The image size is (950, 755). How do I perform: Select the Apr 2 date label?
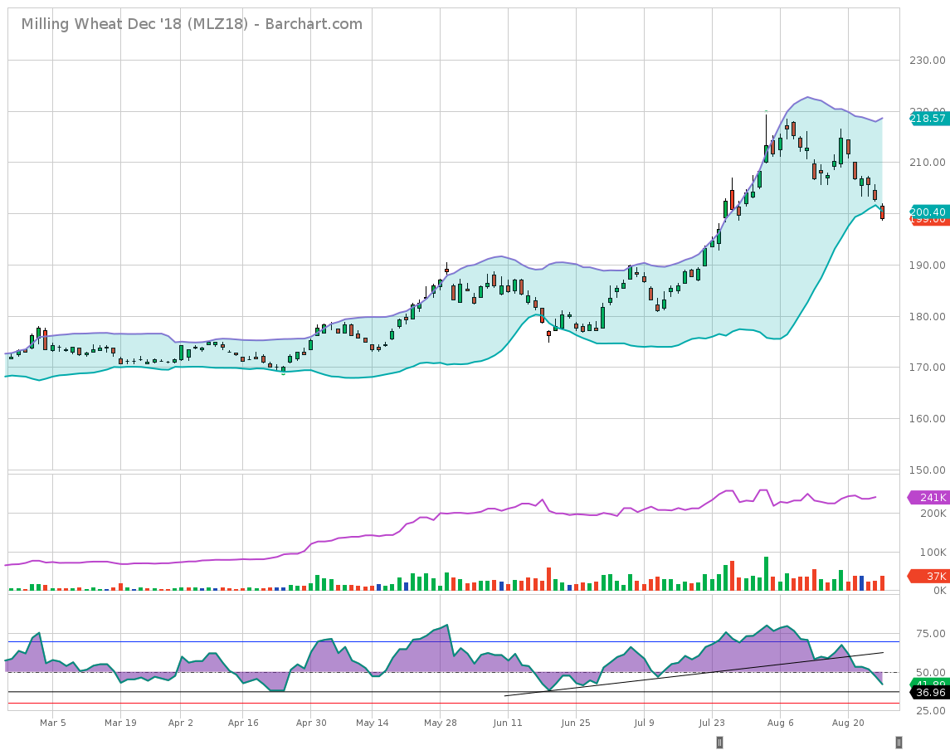click(180, 723)
